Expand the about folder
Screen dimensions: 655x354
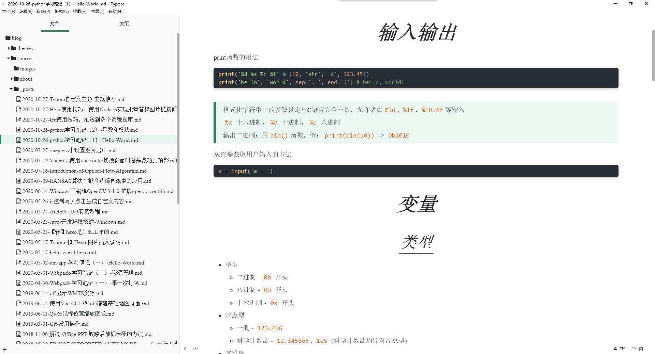click(x=12, y=79)
